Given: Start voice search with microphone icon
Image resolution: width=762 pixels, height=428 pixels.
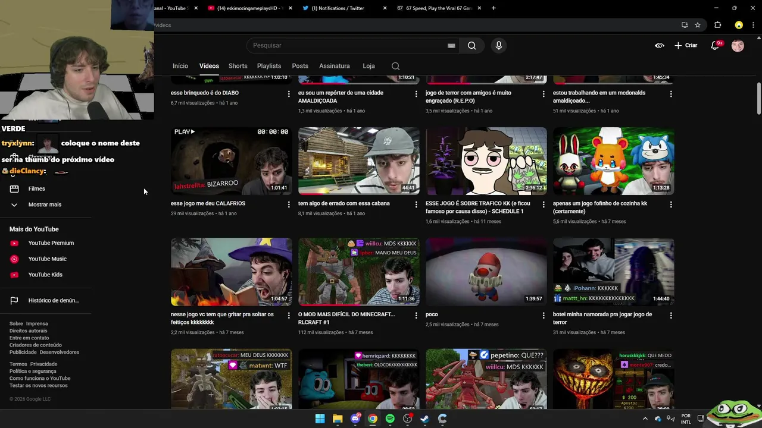Looking at the screenshot, I should pos(499,46).
